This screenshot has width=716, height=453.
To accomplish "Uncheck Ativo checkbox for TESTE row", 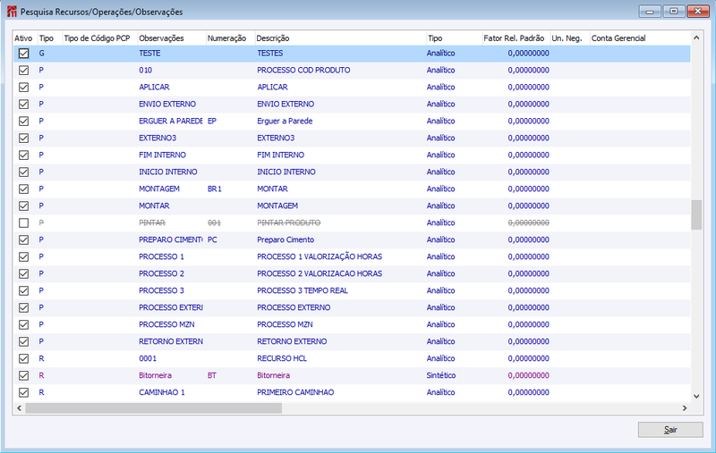I will pyautogui.click(x=24, y=54).
